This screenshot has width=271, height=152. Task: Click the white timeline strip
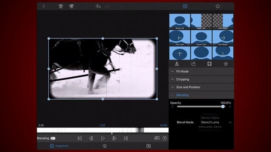tap(102, 130)
